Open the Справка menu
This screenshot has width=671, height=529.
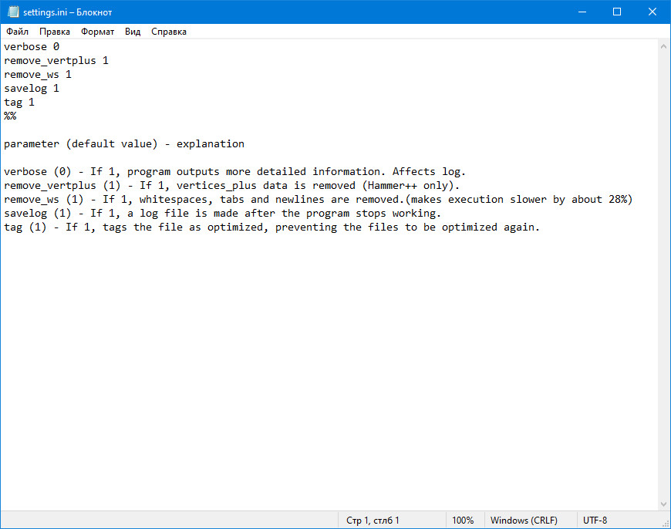tap(169, 32)
